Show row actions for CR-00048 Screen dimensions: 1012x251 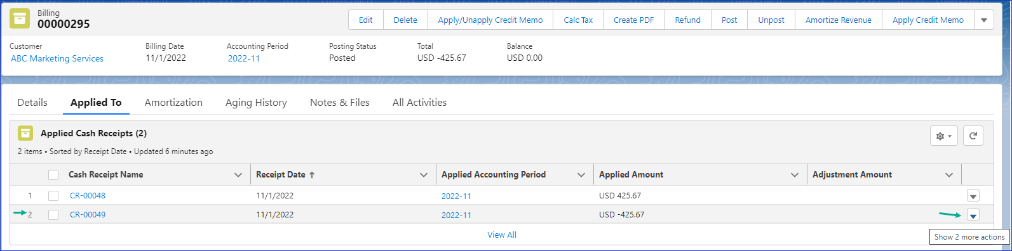(973, 196)
